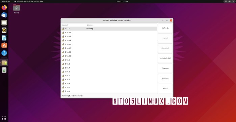
Task: Select the Mainline Kernel Installer dock icon
Action: (x=4, y=63)
